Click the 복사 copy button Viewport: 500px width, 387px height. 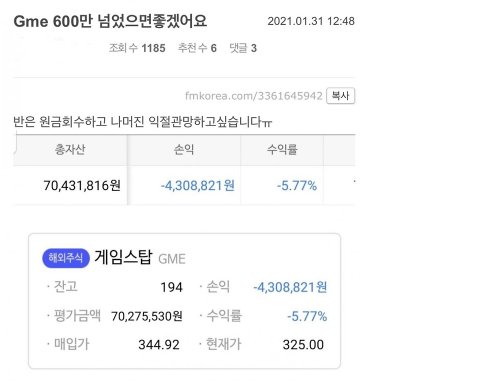click(340, 96)
